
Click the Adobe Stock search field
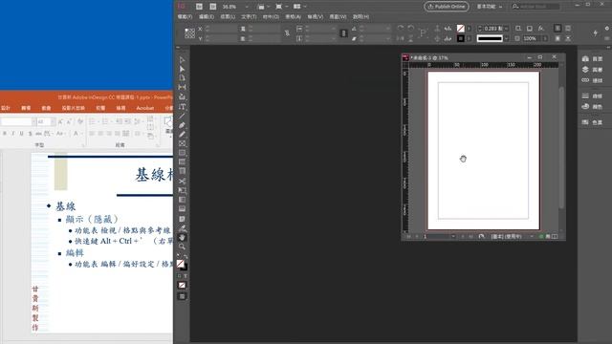[x=535, y=7]
